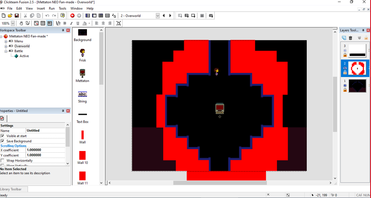Open a file with the folder icon

[x=10, y=16]
